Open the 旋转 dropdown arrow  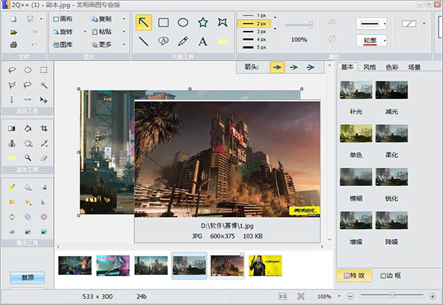coord(85,32)
